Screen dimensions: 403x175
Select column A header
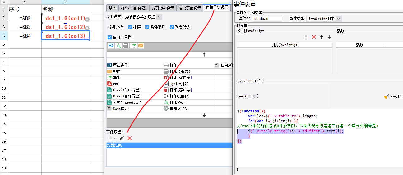(25, 2)
